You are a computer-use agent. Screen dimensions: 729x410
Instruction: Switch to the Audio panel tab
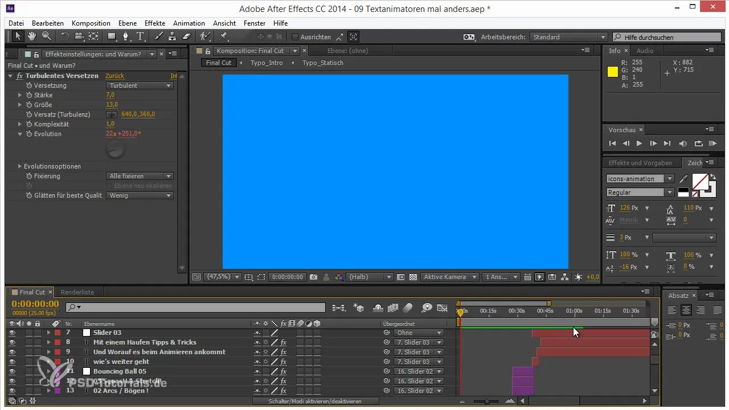pyautogui.click(x=645, y=51)
